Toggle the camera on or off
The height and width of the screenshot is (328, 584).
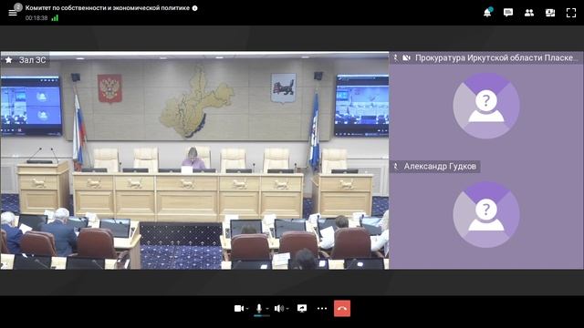(x=239, y=308)
